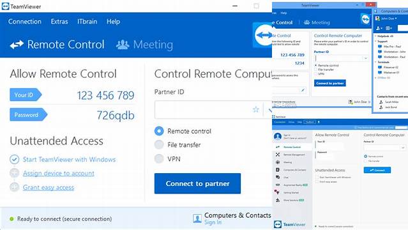Click the Connect to partner button in the large window
408x230 pixels.
click(197, 183)
